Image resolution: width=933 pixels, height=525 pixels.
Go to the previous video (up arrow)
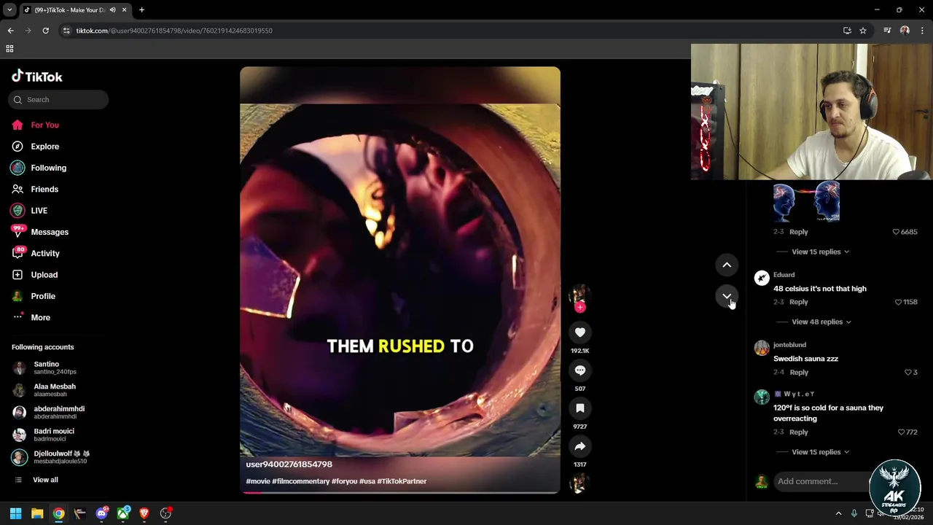point(727,265)
